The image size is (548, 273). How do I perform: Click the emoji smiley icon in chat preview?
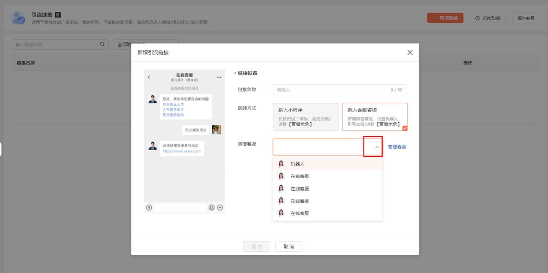pos(212,208)
